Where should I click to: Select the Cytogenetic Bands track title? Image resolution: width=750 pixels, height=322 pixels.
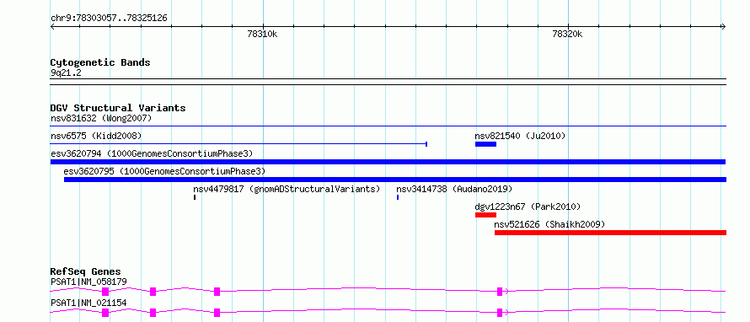tap(100, 62)
